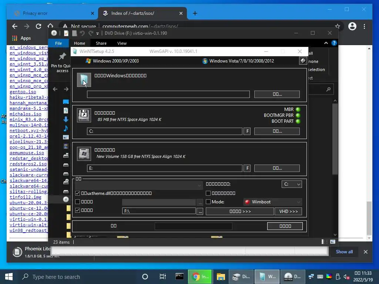Click the WinNTSetup tweaks icon at top right
Screen dimensions: 379x284
tap(303, 61)
